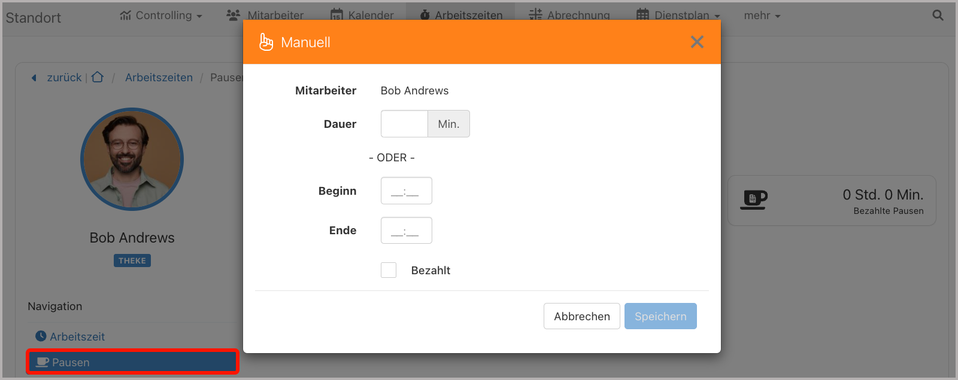Focus the Dauer minutes input field
This screenshot has height=380, width=958.
click(404, 124)
